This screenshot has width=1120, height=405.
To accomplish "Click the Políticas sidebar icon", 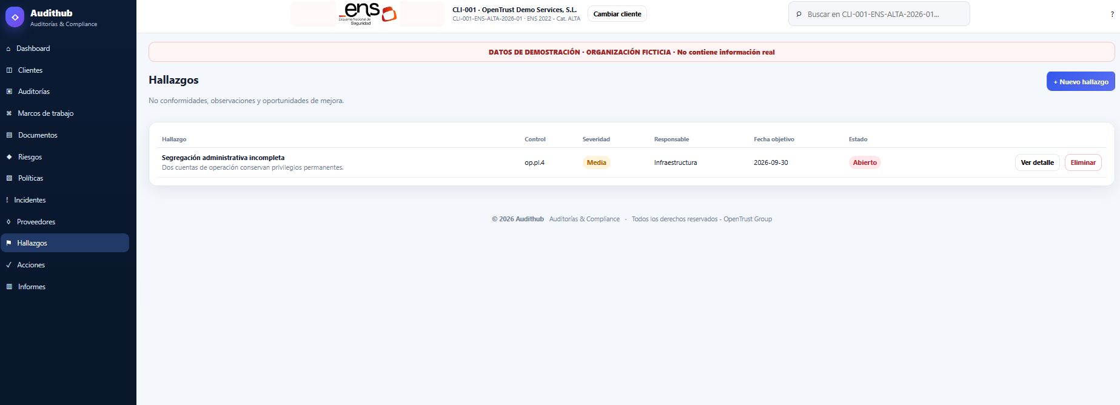I will tap(9, 178).
